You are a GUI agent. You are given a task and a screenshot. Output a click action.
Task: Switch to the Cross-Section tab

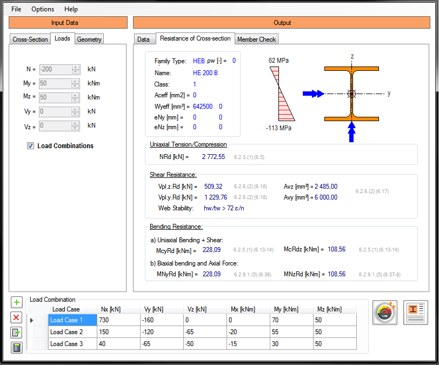[x=30, y=39]
